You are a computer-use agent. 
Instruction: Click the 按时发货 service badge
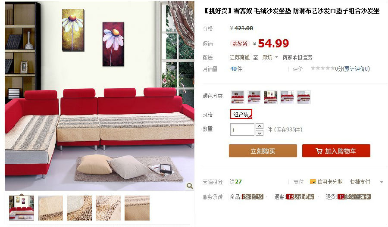253,197
